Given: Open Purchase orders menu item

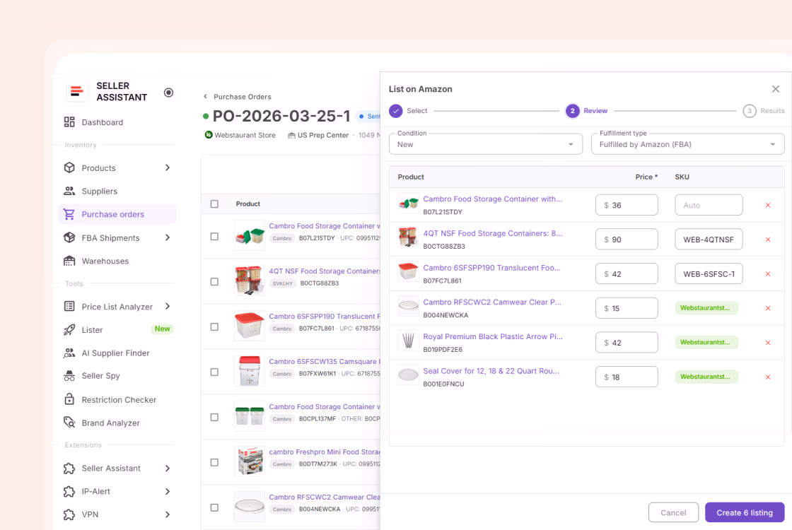Looking at the screenshot, I should 117,214.
